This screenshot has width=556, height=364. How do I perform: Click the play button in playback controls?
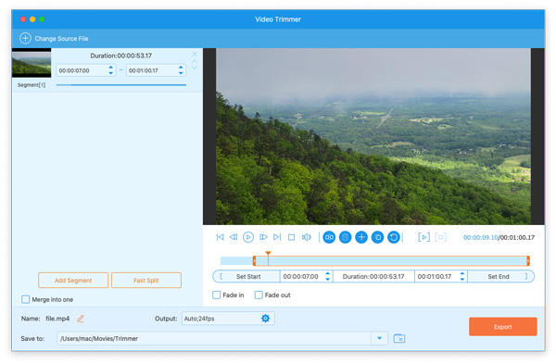[x=247, y=237]
